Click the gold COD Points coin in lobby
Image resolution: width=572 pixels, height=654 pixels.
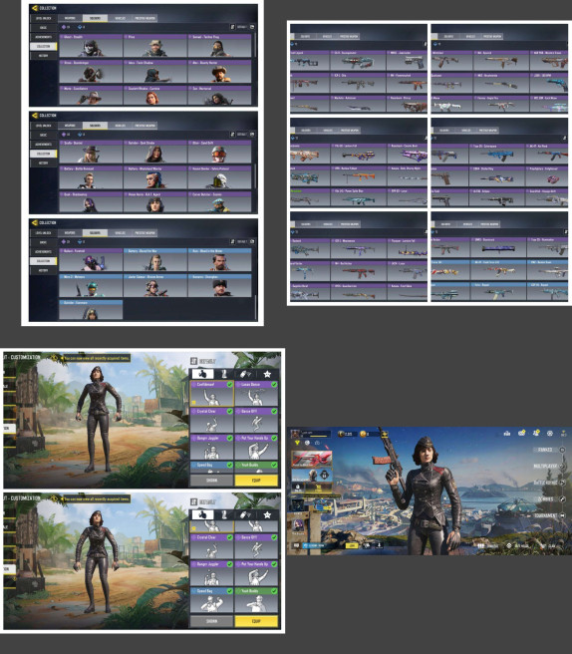363,435
